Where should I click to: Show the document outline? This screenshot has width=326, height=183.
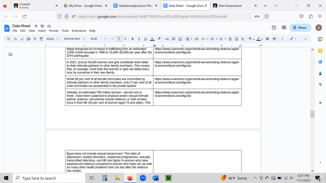[x=10, y=54]
